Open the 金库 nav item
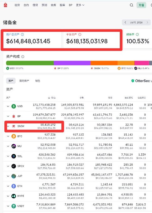Screen dimensions: 152x213 [53, 5]
